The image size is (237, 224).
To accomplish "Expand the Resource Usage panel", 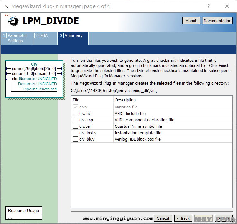I will coord(24,210).
